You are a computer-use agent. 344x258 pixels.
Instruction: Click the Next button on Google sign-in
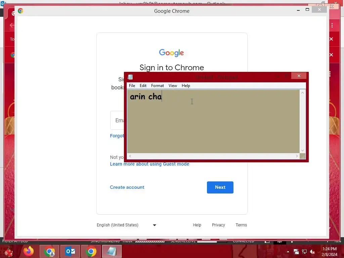coord(220,187)
